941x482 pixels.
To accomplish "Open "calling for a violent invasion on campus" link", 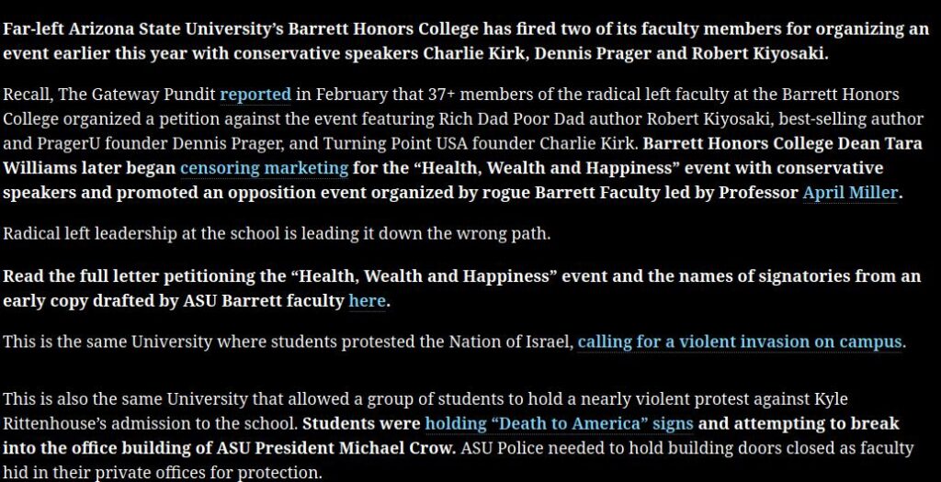I will coord(740,342).
